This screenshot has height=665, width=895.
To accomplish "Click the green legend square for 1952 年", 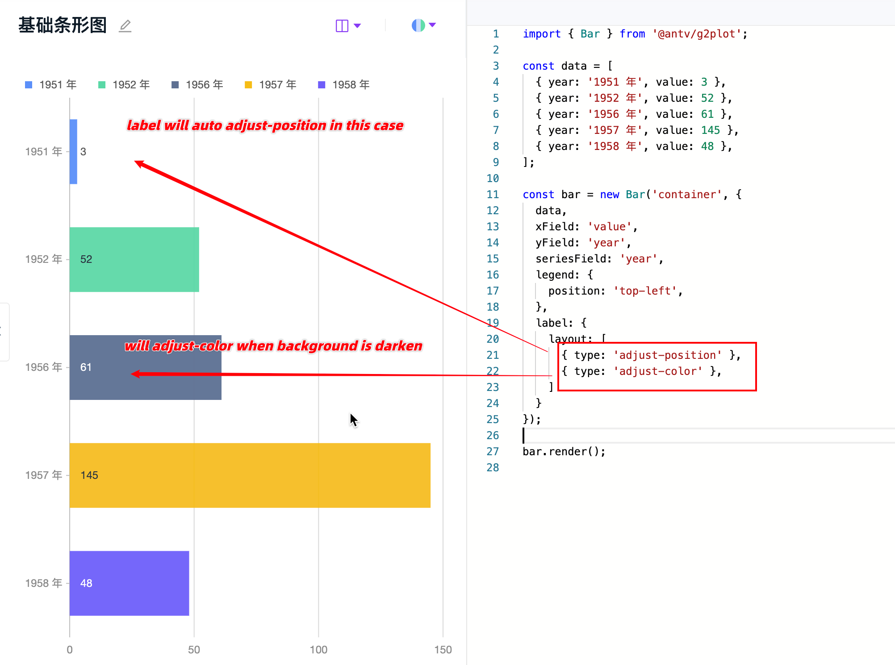I will [102, 84].
